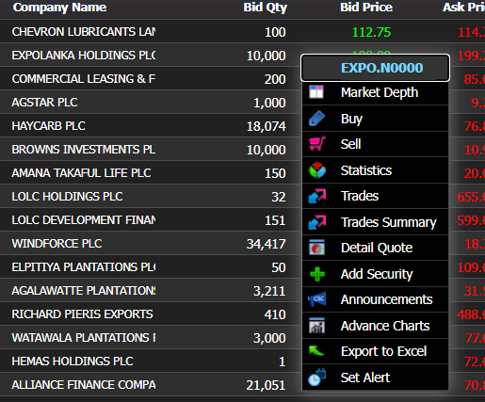Viewport: 485px width, 402px height.
Task: Sort by Company Name column header
Action: [x=59, y=8]
